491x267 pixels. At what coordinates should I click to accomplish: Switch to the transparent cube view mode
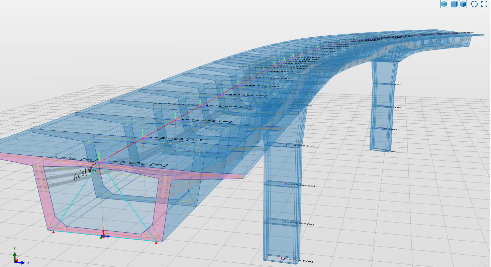point(444,4)
